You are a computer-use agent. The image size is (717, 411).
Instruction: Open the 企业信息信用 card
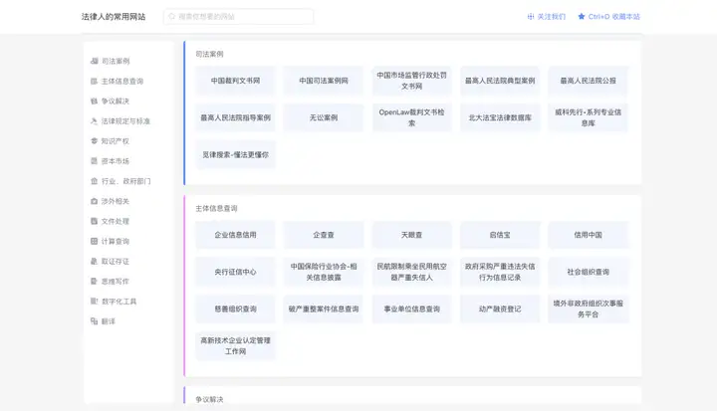[235, 235]
